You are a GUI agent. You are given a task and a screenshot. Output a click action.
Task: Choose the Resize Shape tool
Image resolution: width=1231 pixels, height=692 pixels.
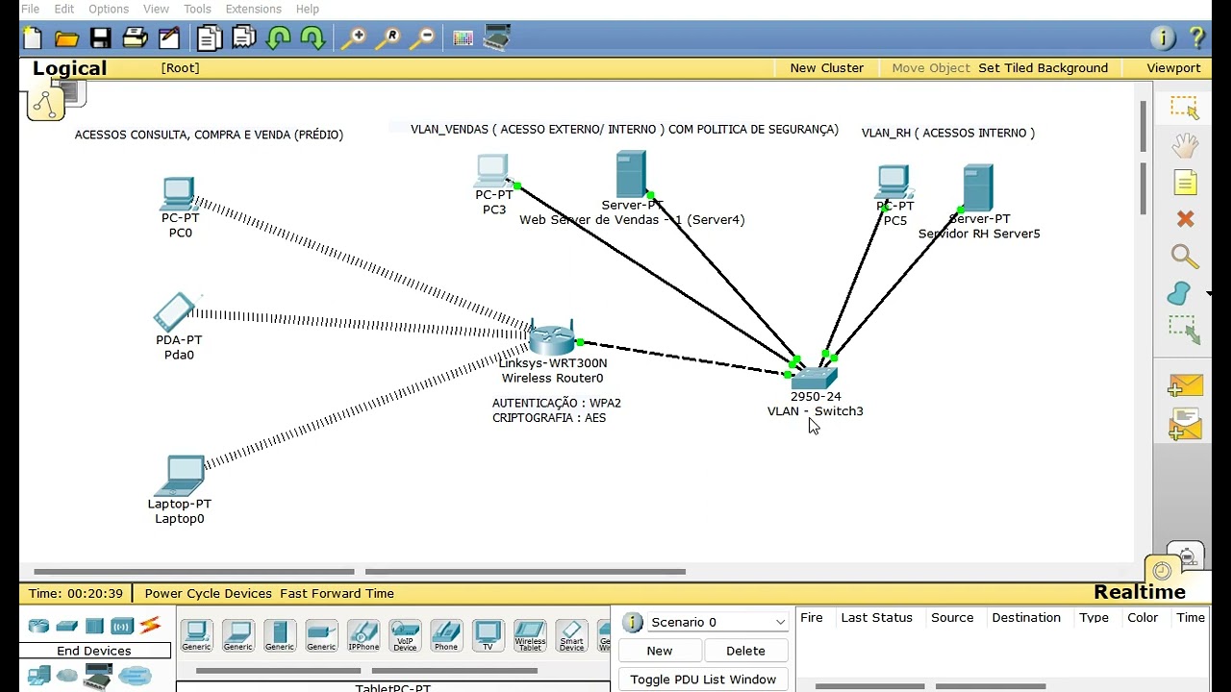click(1185, 330)
